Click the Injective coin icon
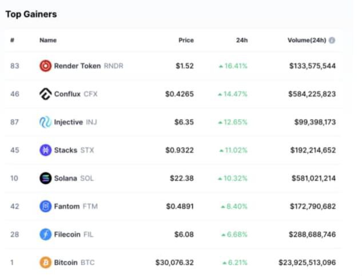362x276 pixels. click(x=45, y=122)
